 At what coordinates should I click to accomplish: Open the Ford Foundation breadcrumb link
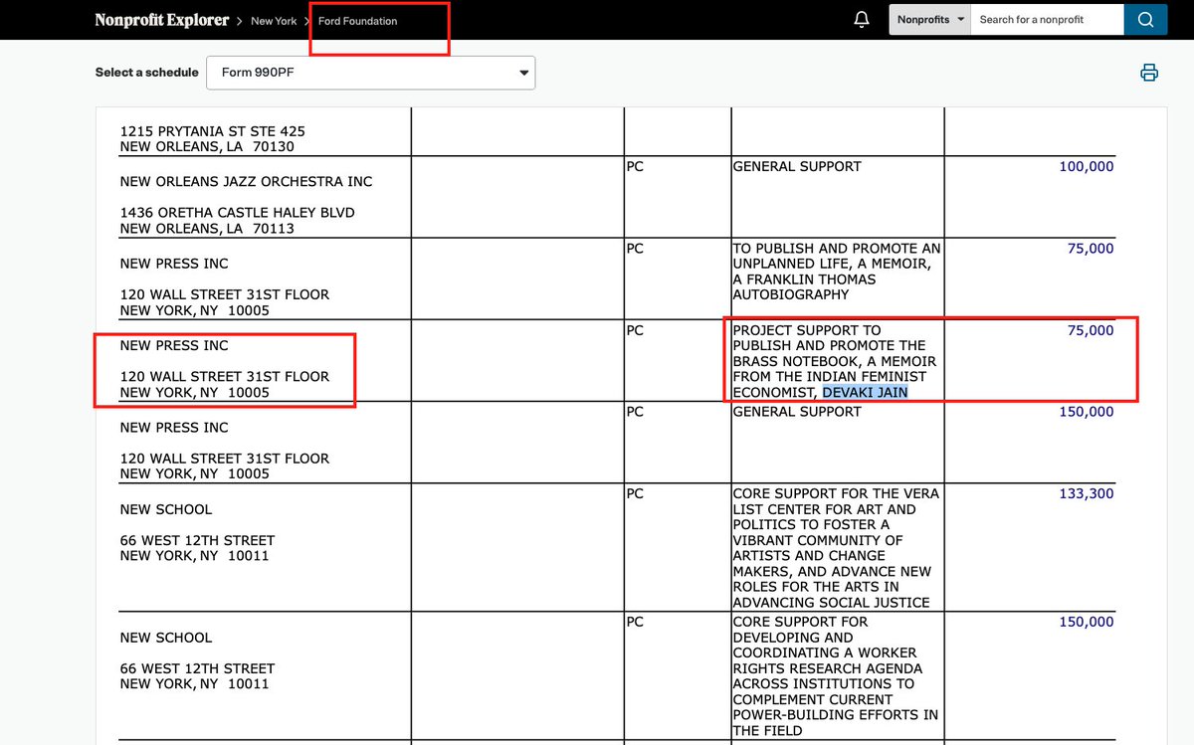[x=357, y=21]
